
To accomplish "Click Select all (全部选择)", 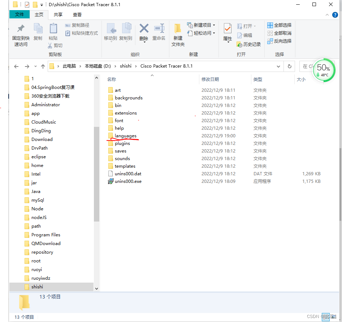I will click(280, 25).
